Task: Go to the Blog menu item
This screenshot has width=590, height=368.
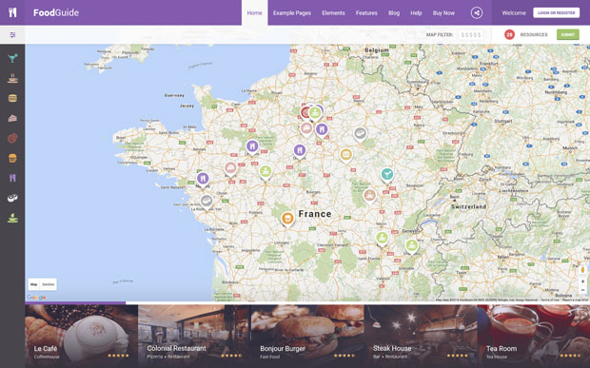Action: [394, 12]
